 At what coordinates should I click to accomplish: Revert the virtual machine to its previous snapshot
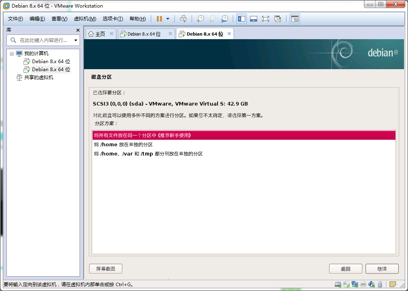[x=212, y=19]
